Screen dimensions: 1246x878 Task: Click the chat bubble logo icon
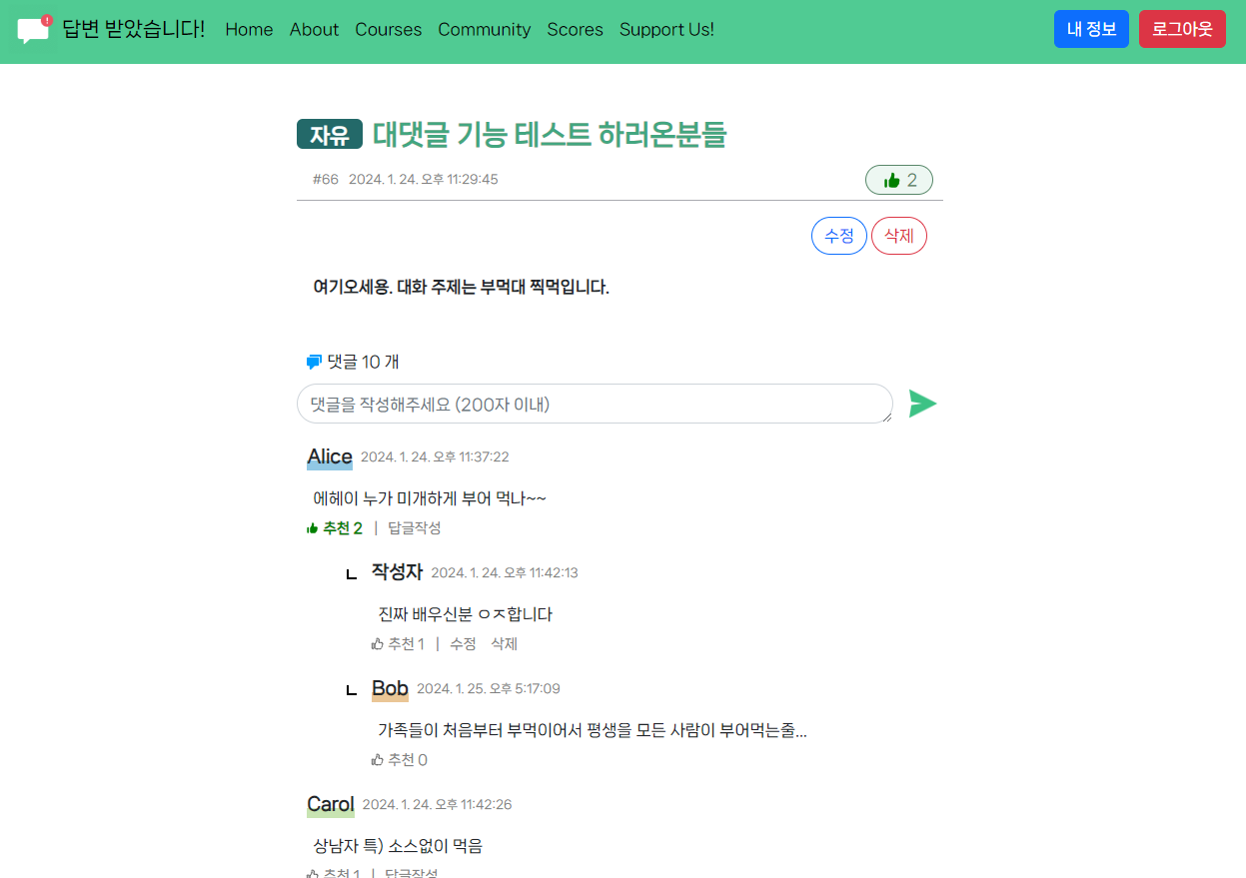click(x=34, y=30)
